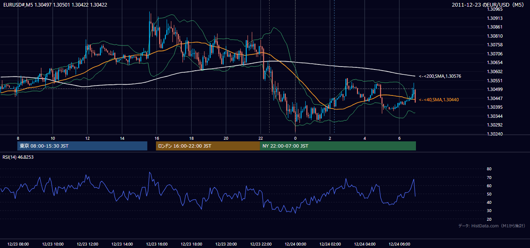Screen dimensions: 530x248
Task: Click the 12/24 02:00 time label
Action: coord(330,244)
